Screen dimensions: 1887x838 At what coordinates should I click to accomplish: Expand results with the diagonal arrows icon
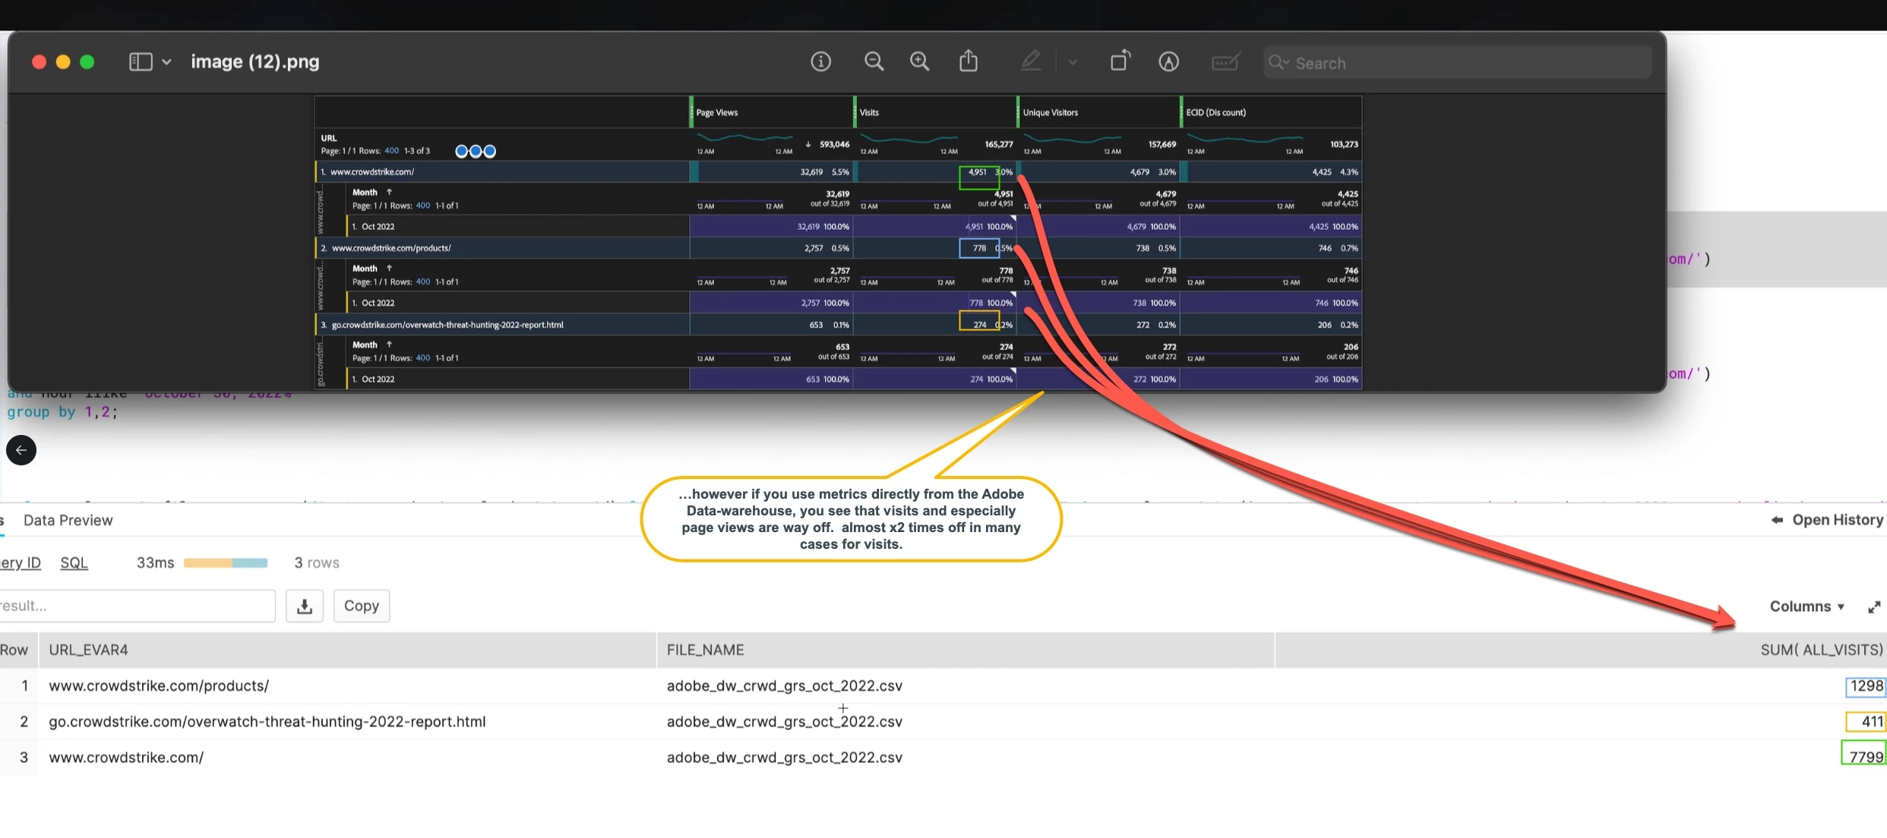(1874, 606)
